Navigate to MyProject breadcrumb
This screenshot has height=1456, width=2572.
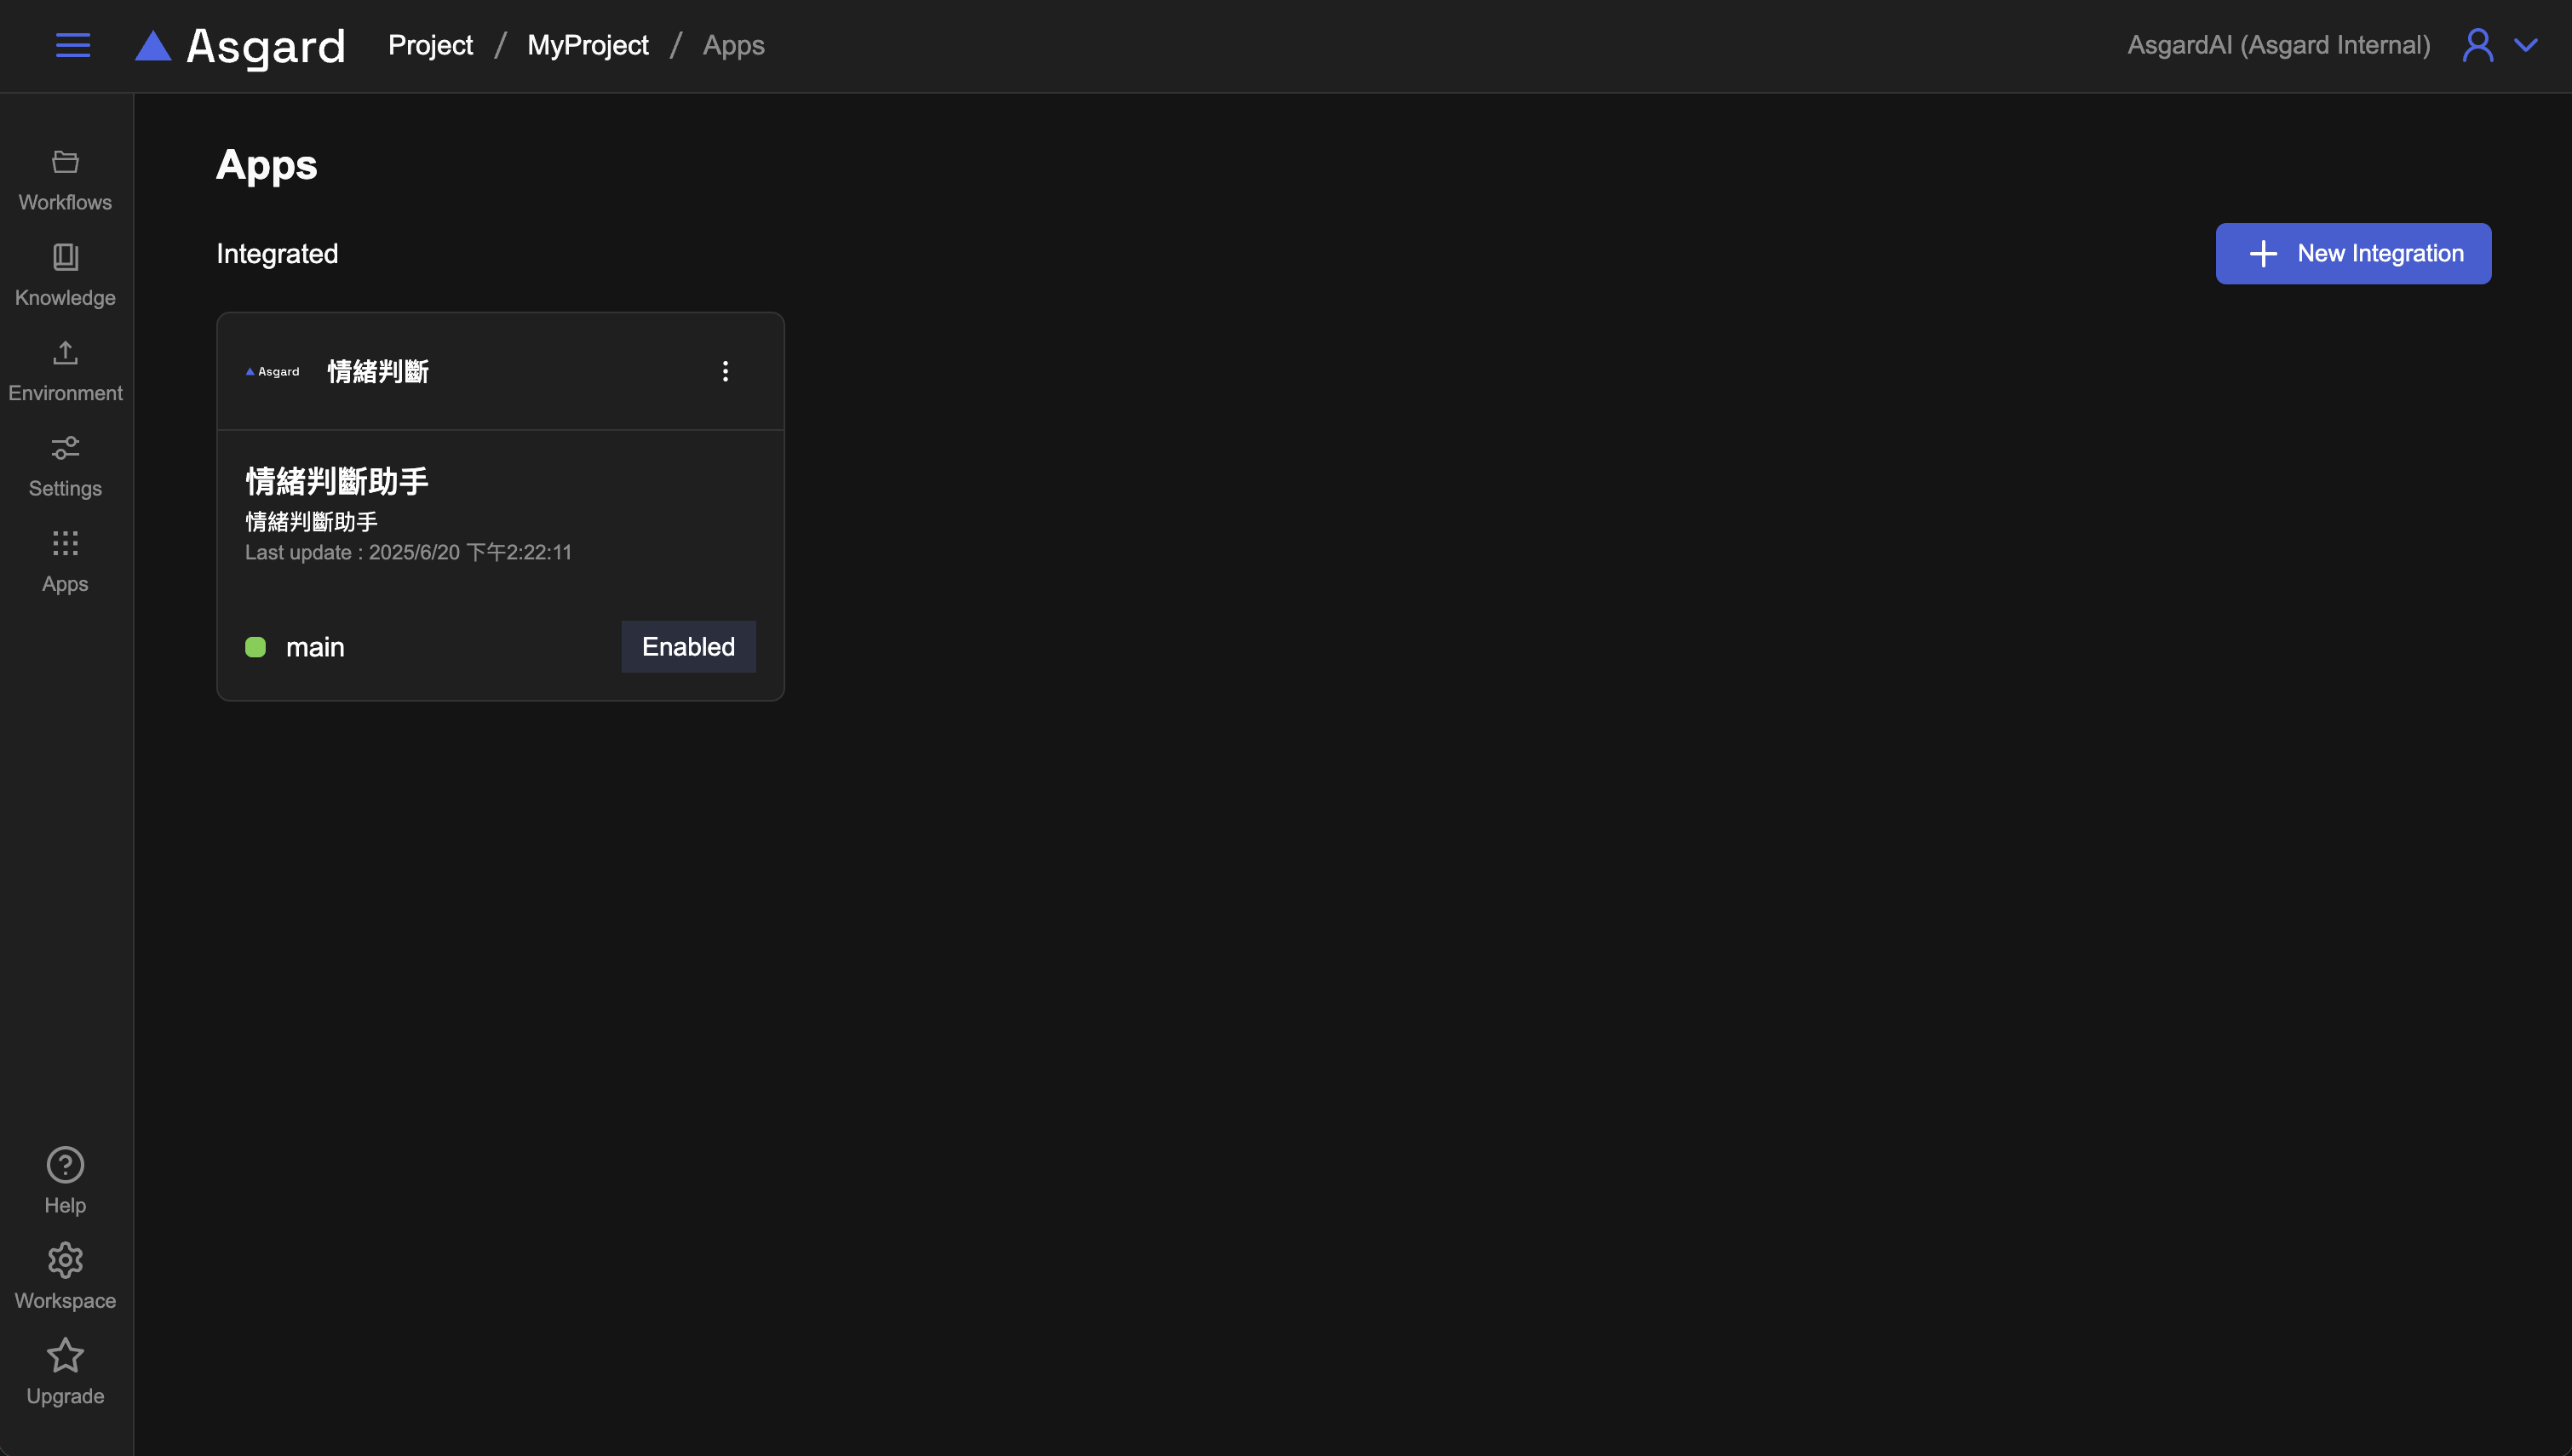(587, 45)
